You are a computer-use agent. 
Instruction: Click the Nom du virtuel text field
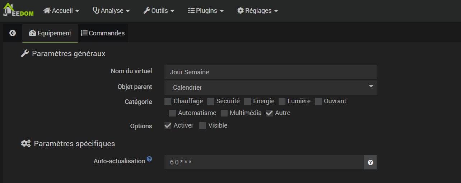270,72
